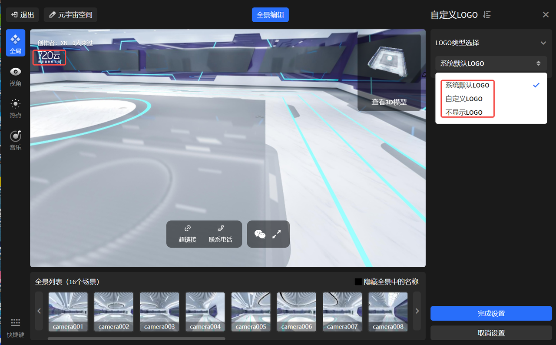Toggle fullscreen with the expand arrows icon

coord(276,234)
